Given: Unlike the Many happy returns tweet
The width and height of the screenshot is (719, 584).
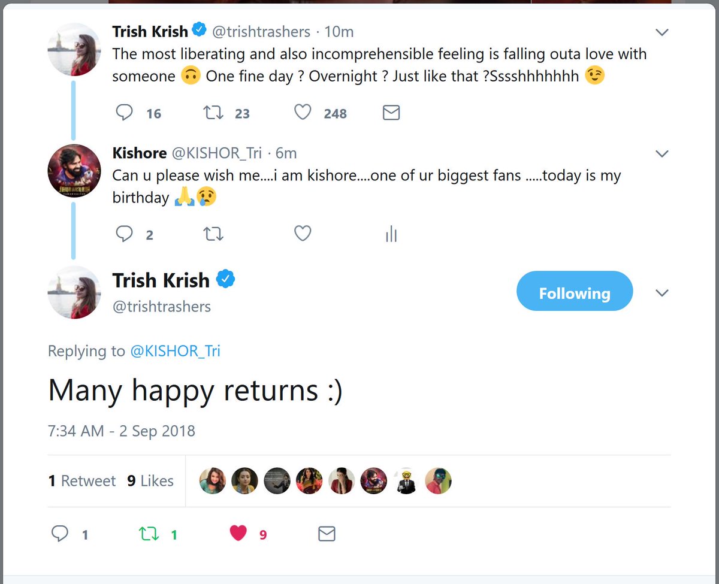Looking at the screenshot, I should (238, 534).
